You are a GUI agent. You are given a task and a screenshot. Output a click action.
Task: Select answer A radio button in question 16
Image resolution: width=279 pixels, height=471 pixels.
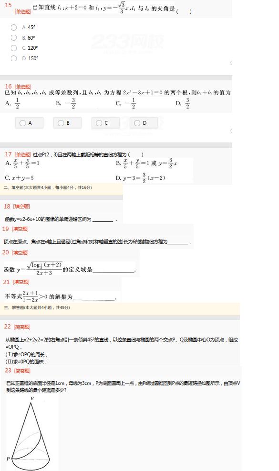(x=22, y=123)
